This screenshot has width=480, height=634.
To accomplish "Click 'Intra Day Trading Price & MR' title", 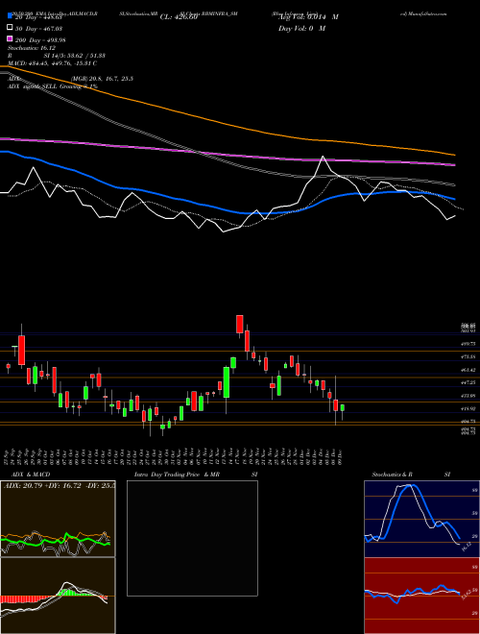I will pyautogui.click(x=177, y=475).
